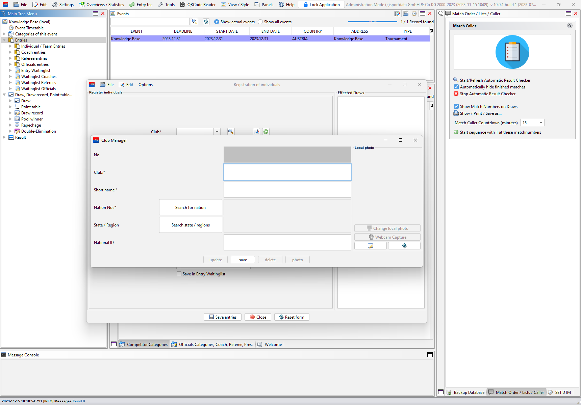Click Reset form button

pyautogui.click(x=292, y=317)
